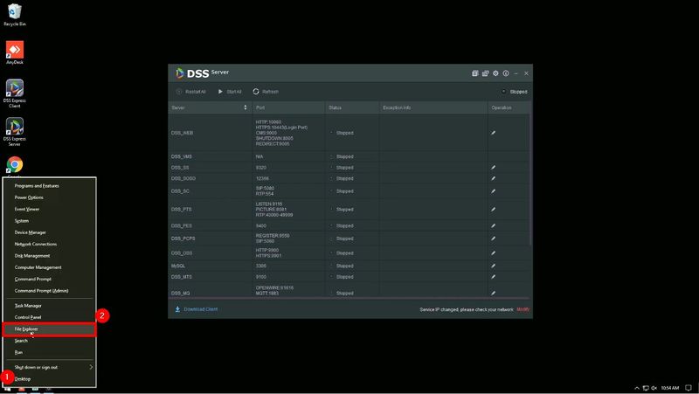
Task: Show hidden system tray icons
Action: pos(637,388)
